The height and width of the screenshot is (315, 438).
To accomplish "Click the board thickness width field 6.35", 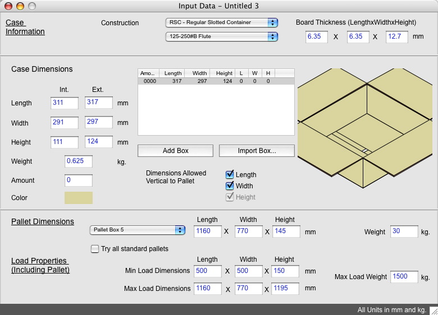I will point(358,37).
